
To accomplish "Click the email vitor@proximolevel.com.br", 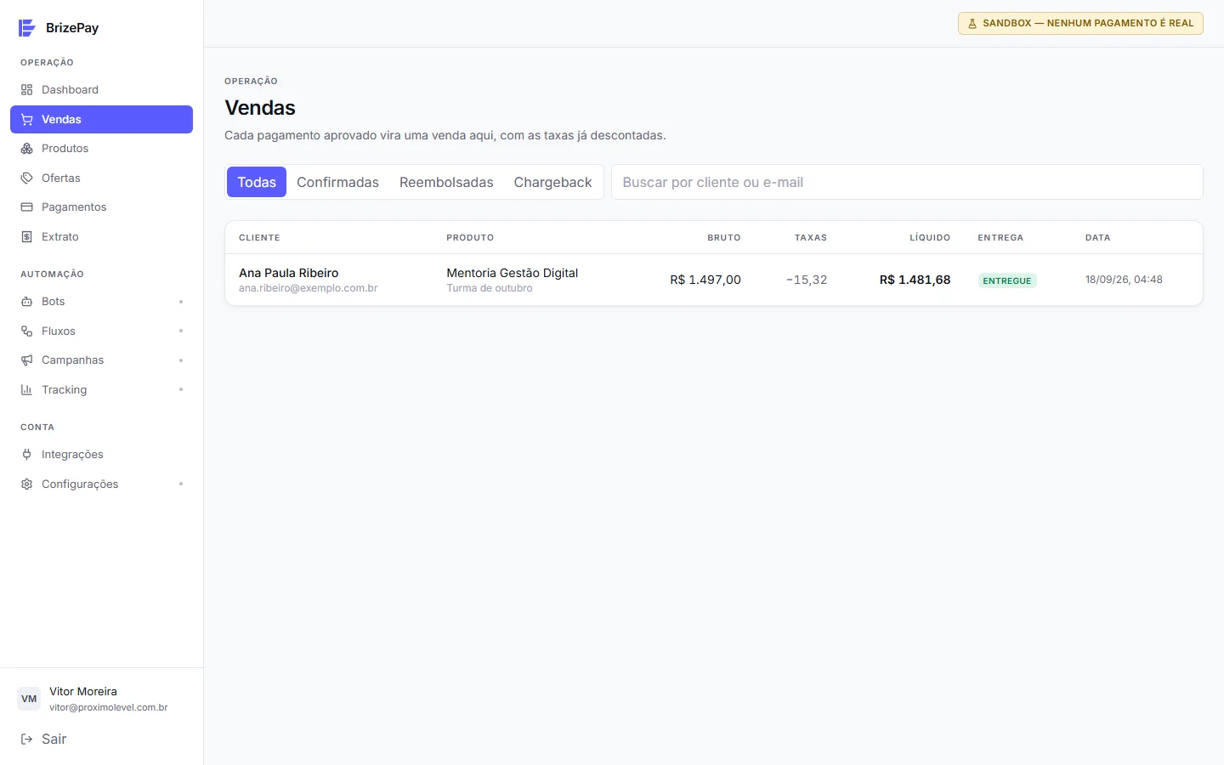I will tap(109, 707).
